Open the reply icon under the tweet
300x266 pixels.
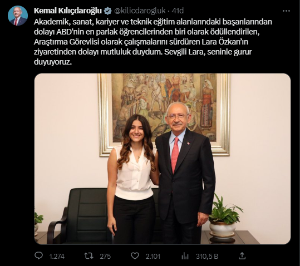[38, 255]
